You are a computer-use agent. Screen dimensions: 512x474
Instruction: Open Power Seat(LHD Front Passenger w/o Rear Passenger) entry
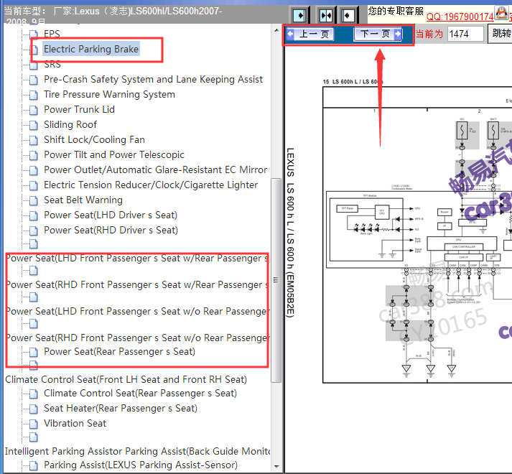[x=138, y=311]
